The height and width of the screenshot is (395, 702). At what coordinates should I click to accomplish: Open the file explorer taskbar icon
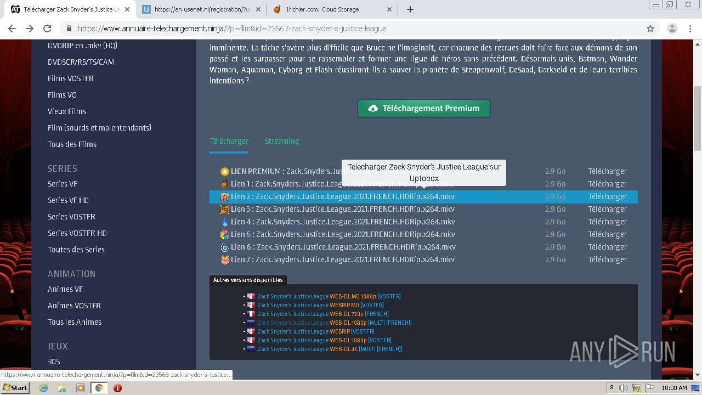[x=62, y=388]
